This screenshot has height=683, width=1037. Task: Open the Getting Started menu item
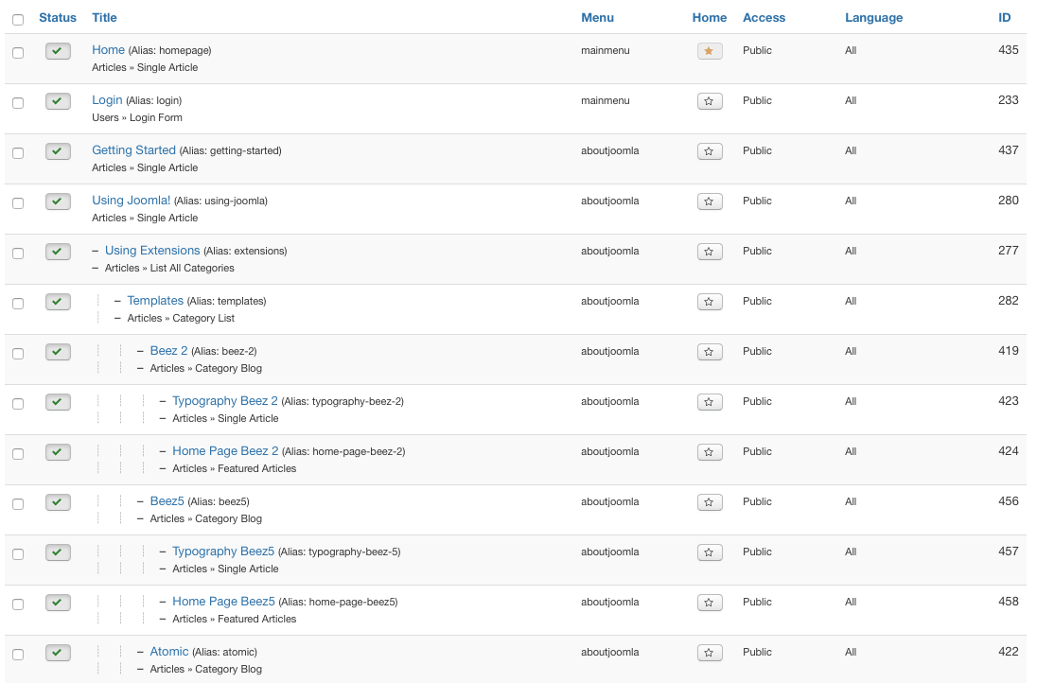133,150
